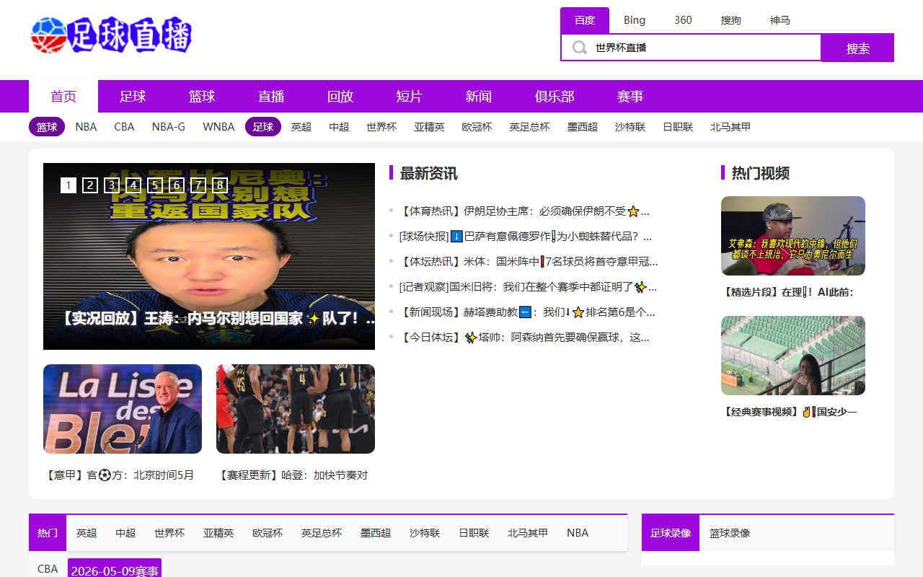Select the NBA tab in schedule panel

[578, 533]
